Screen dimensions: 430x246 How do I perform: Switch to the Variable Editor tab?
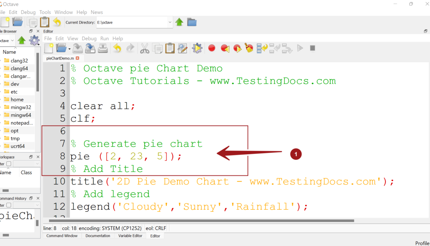130,236
